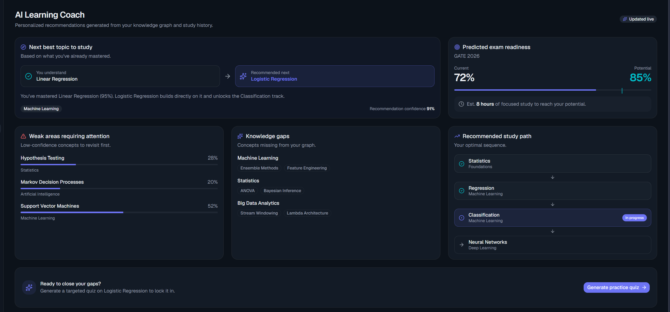Click the sparkle icon in Recommended next card
Image resolution: width=670 pixels, height=312 pixels.
click(x=243, y=76)
